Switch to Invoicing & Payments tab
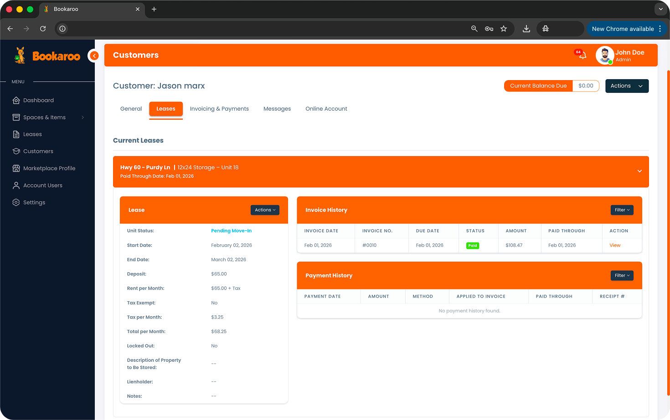The height and width of the screenshot is (420, 670). point(219,109)
